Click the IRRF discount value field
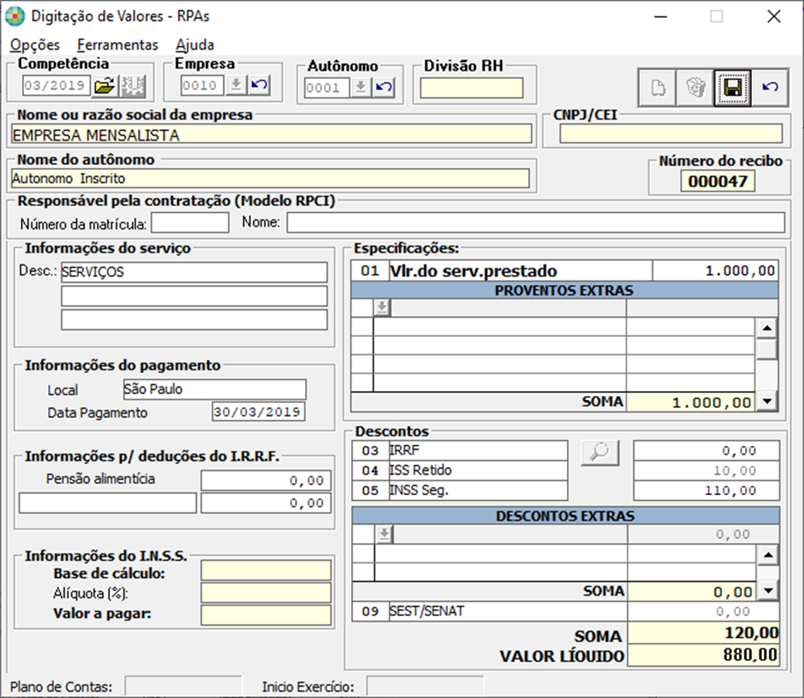Screen dimensions: 804x698 pyautogui.click(x=706, y=450)
